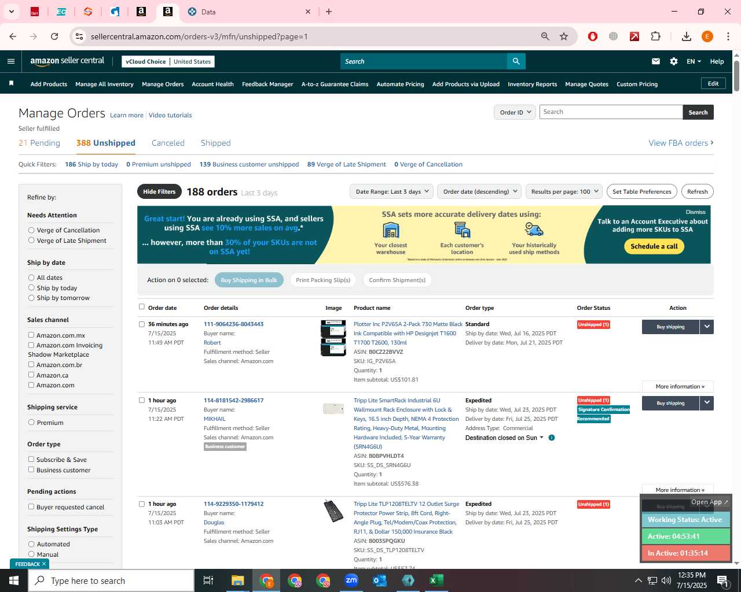This screenshot has height=592, width=741.
Task: Open File Explorer from taskbar
Action: [x=237, y=580]
